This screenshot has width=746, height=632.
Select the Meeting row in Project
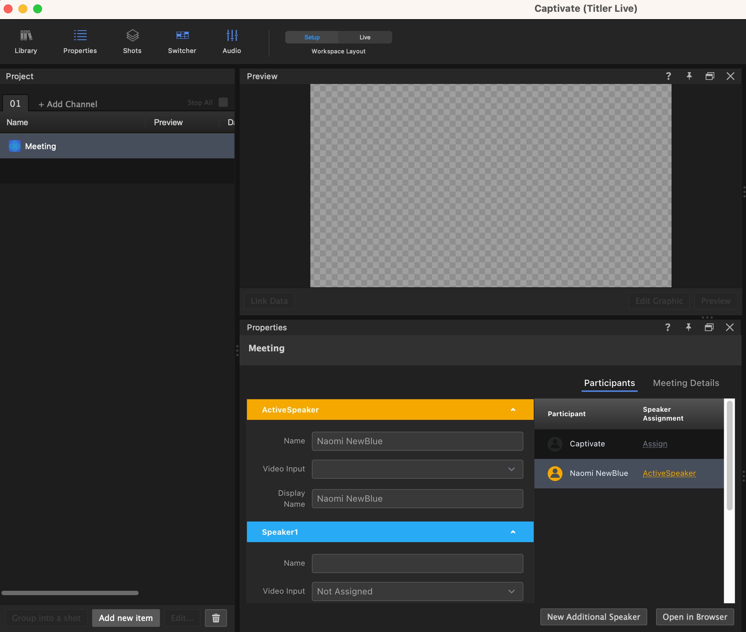pyautogui.click(x=117, y=146)
